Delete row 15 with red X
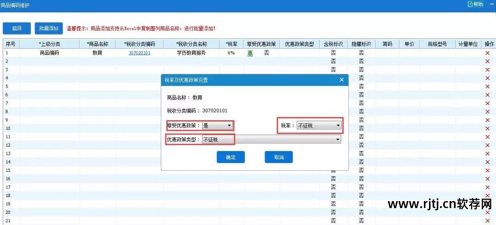Screen dimensions: 496x225 pyautogui.click(x=487, y=170)
